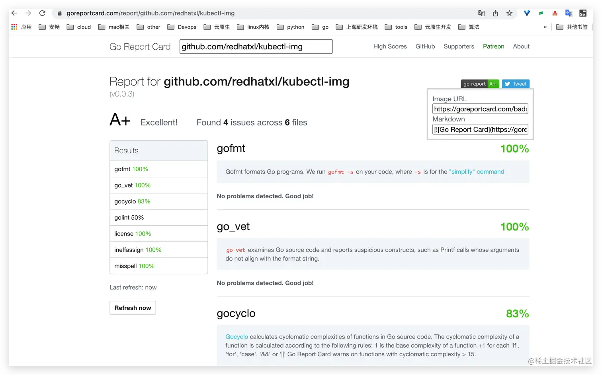
Task: Open the 安畅 bookmark folder
Action: point(49,27)
